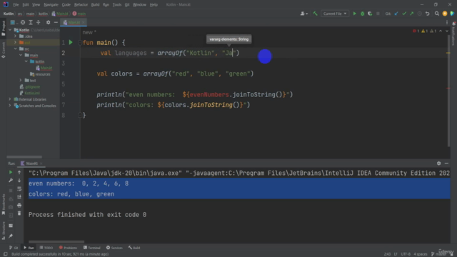
Task: Click the orange IDE updates icon
Action: click(444, 14)
